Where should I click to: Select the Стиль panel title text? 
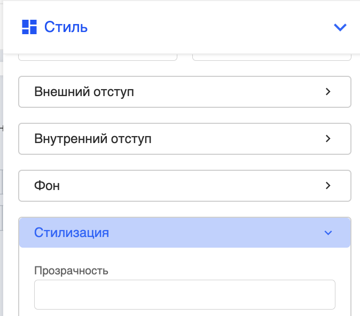66,27
